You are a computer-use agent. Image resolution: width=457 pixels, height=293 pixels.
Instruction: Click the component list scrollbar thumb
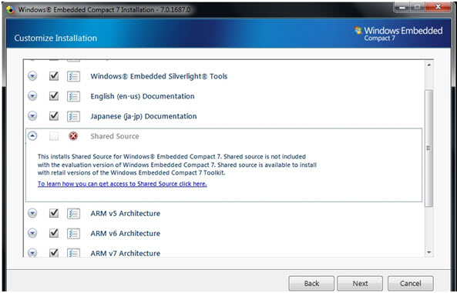point(428,148)
